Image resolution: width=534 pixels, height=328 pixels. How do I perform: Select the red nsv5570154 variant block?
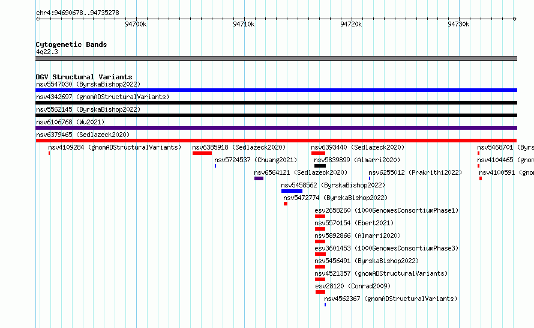tap(320, 229)
